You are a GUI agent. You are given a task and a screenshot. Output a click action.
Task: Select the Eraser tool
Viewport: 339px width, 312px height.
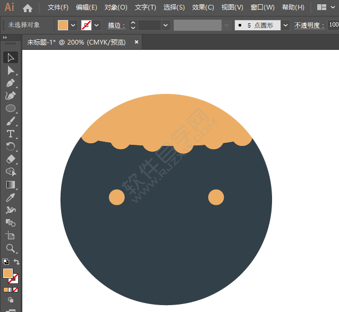[10, 159]
